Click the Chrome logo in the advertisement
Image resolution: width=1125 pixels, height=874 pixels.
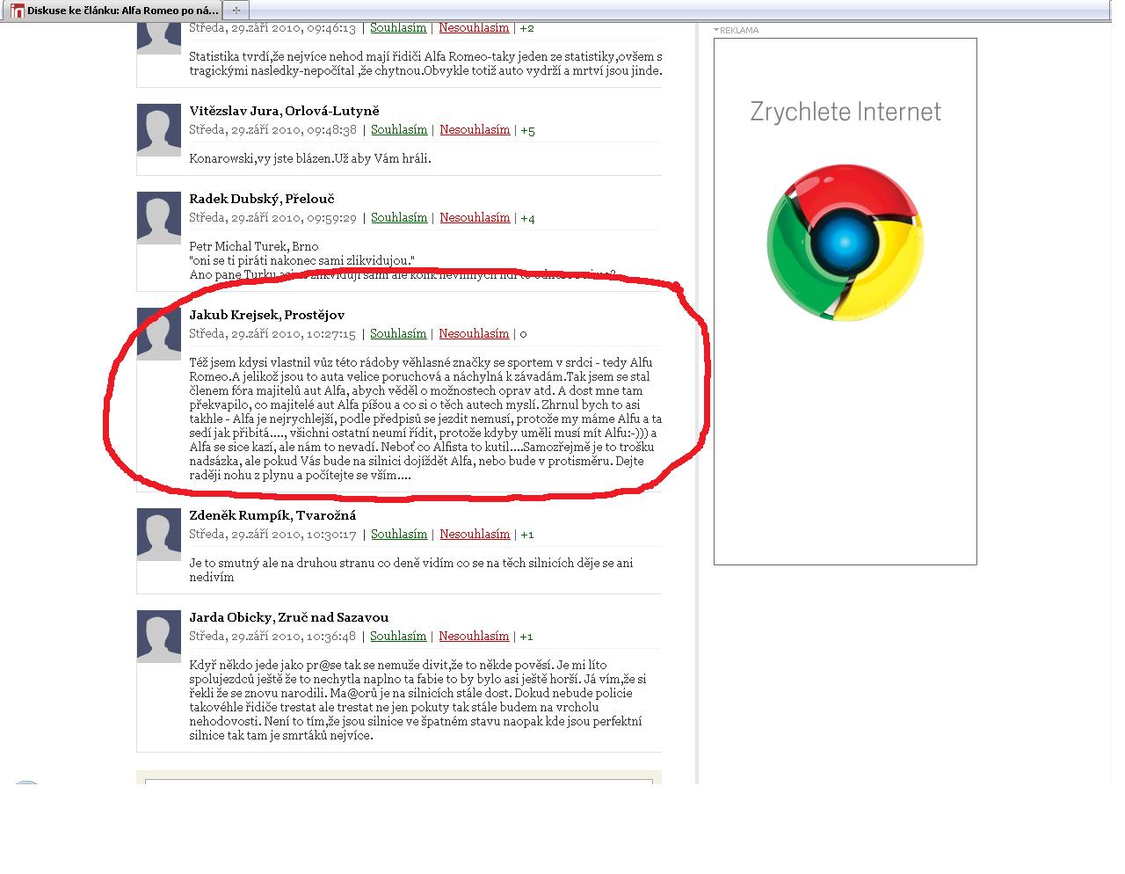[845, 243]
